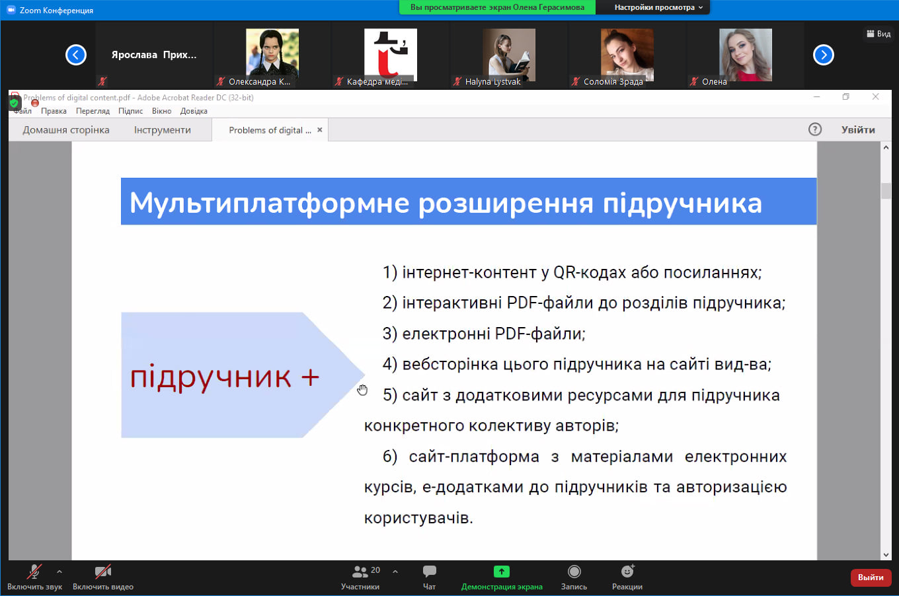Click the Acrobat help question mark icon
Screen dimensions: 899x596
[815, 130]
